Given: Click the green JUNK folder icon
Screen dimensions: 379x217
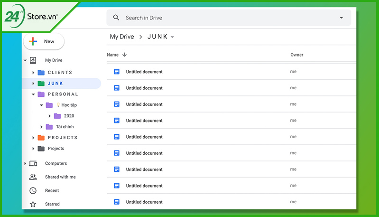Looking at the screenshot, I should 41,83.
